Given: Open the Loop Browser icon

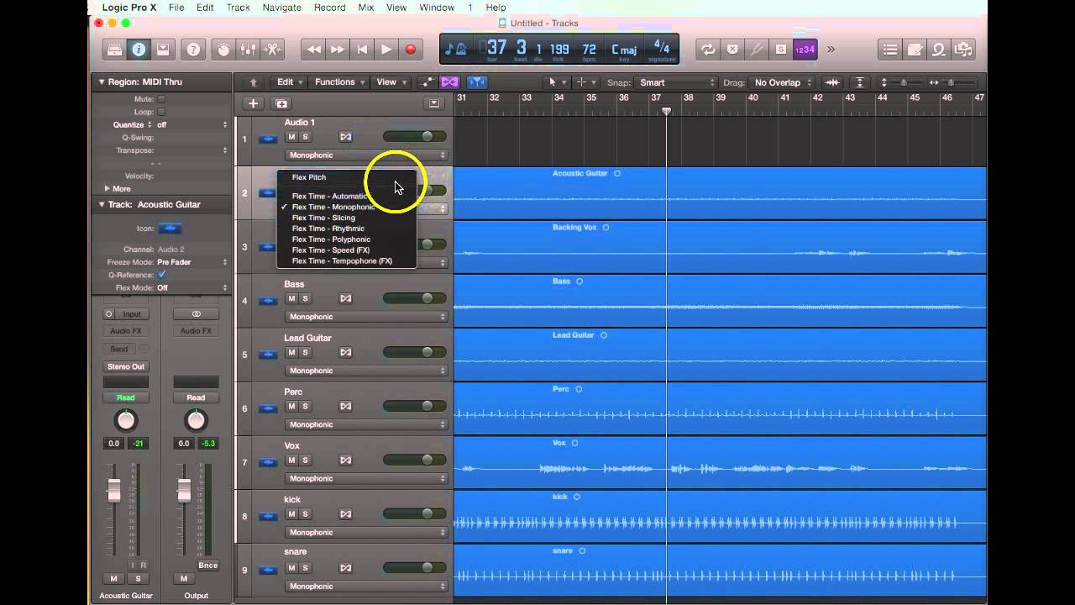Looking at the screenshot, I should coord(939,50).
